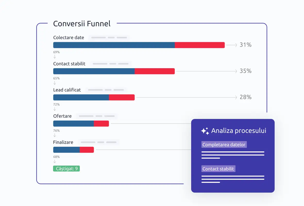Open the Contact stabilit tag in analysis panel
The height and width of the screenshot is (206, 304).
[218, 169]
